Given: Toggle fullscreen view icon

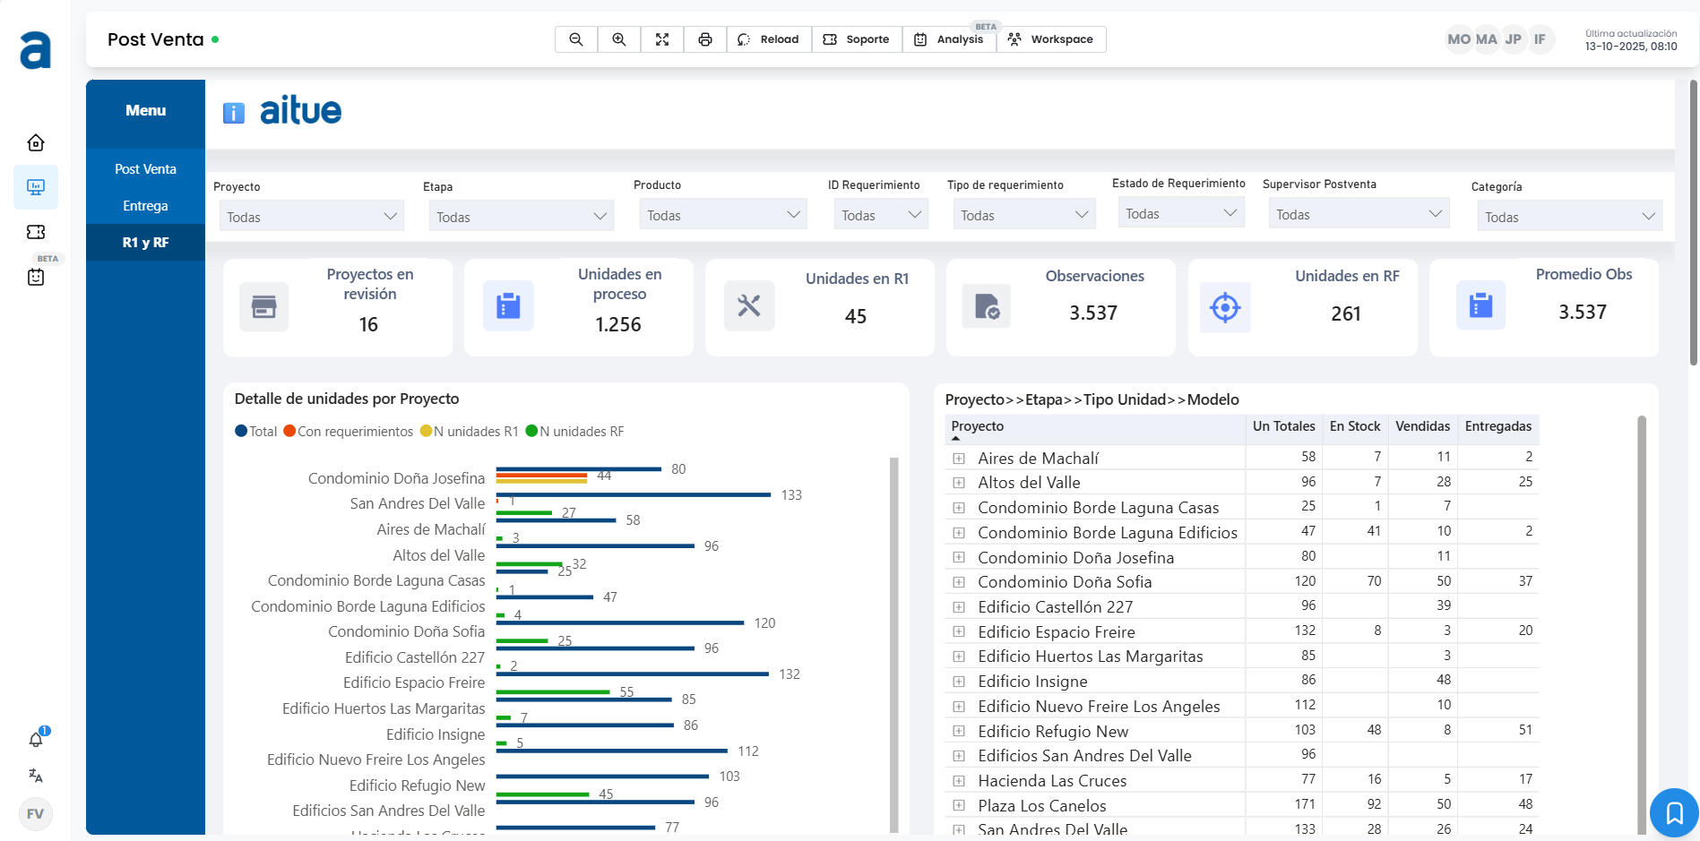Looking at the screenshot, I should 662,39.
